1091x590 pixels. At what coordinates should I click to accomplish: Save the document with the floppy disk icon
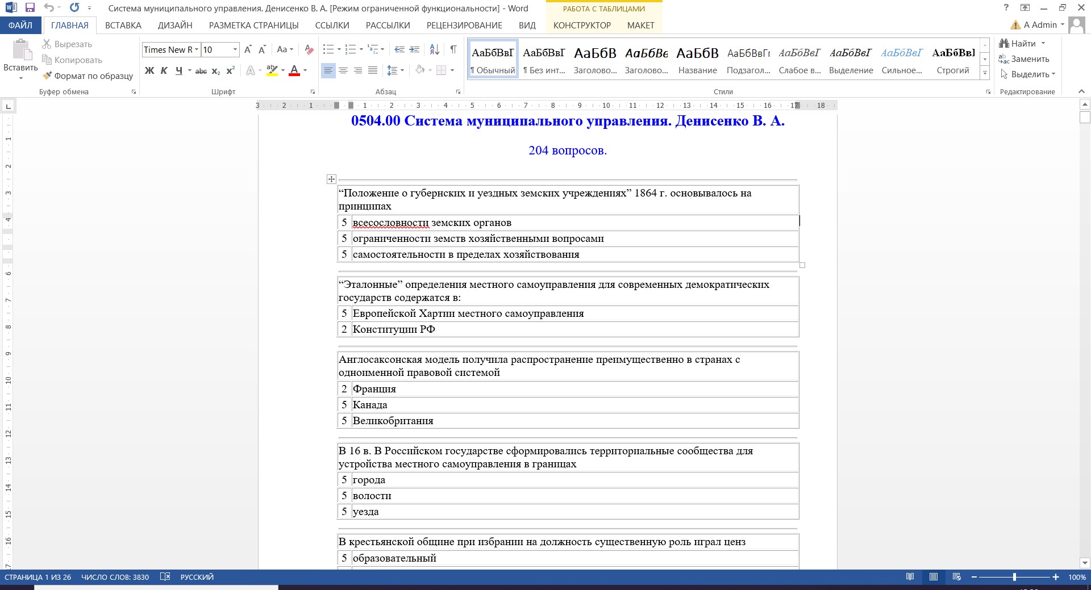click(30, 8)
